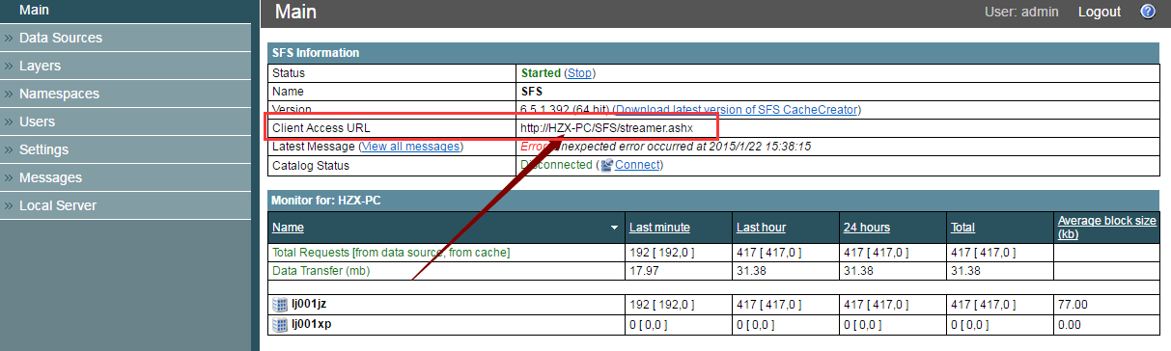The image size is (1171, 351).
Task: Click the Connect catalog link
Action: coord(637,165)
